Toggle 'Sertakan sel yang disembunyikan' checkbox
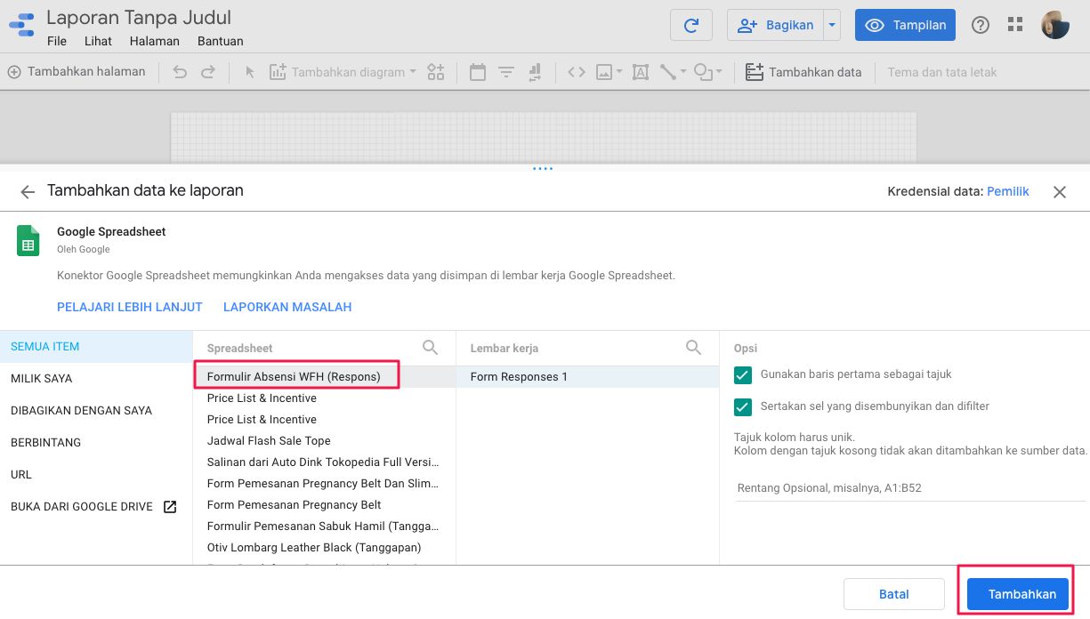The width and height of the screenshot is (1090, 619). click(743, 406)
